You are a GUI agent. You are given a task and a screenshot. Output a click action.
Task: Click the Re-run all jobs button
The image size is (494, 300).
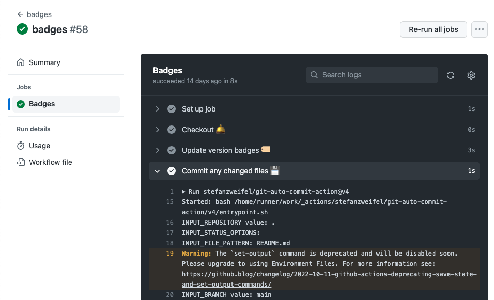[x=433, y=29]
